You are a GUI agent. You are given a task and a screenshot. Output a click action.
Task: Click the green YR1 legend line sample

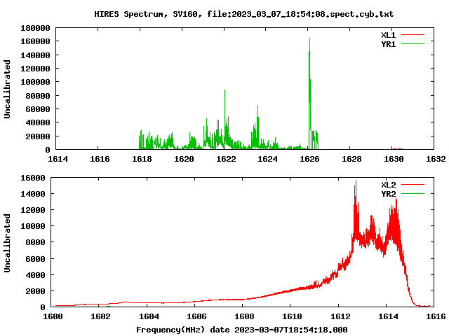413,44
